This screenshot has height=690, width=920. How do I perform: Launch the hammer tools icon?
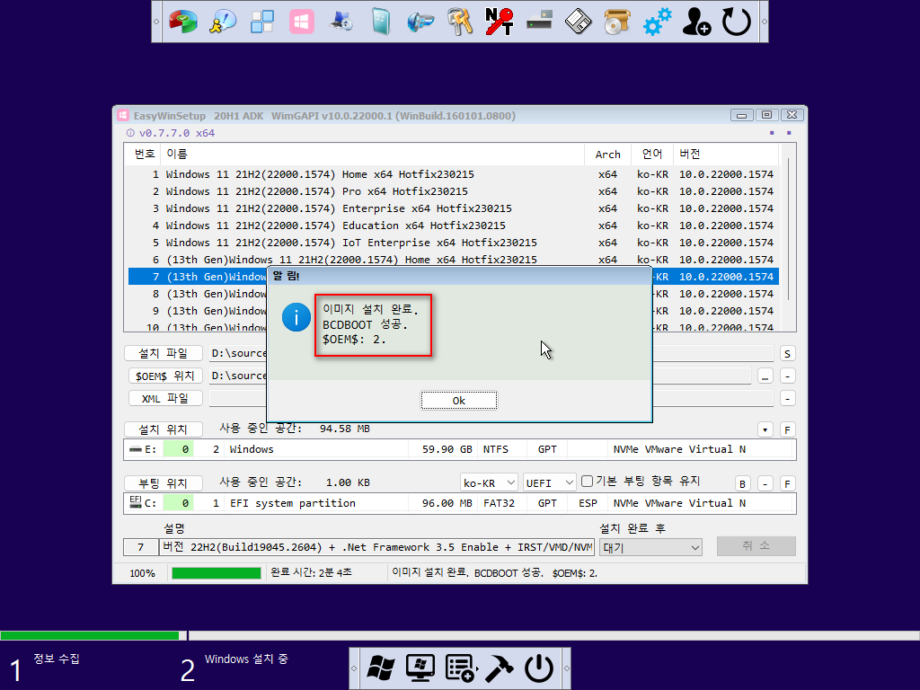pyautogui.click(x=500, y=668)
